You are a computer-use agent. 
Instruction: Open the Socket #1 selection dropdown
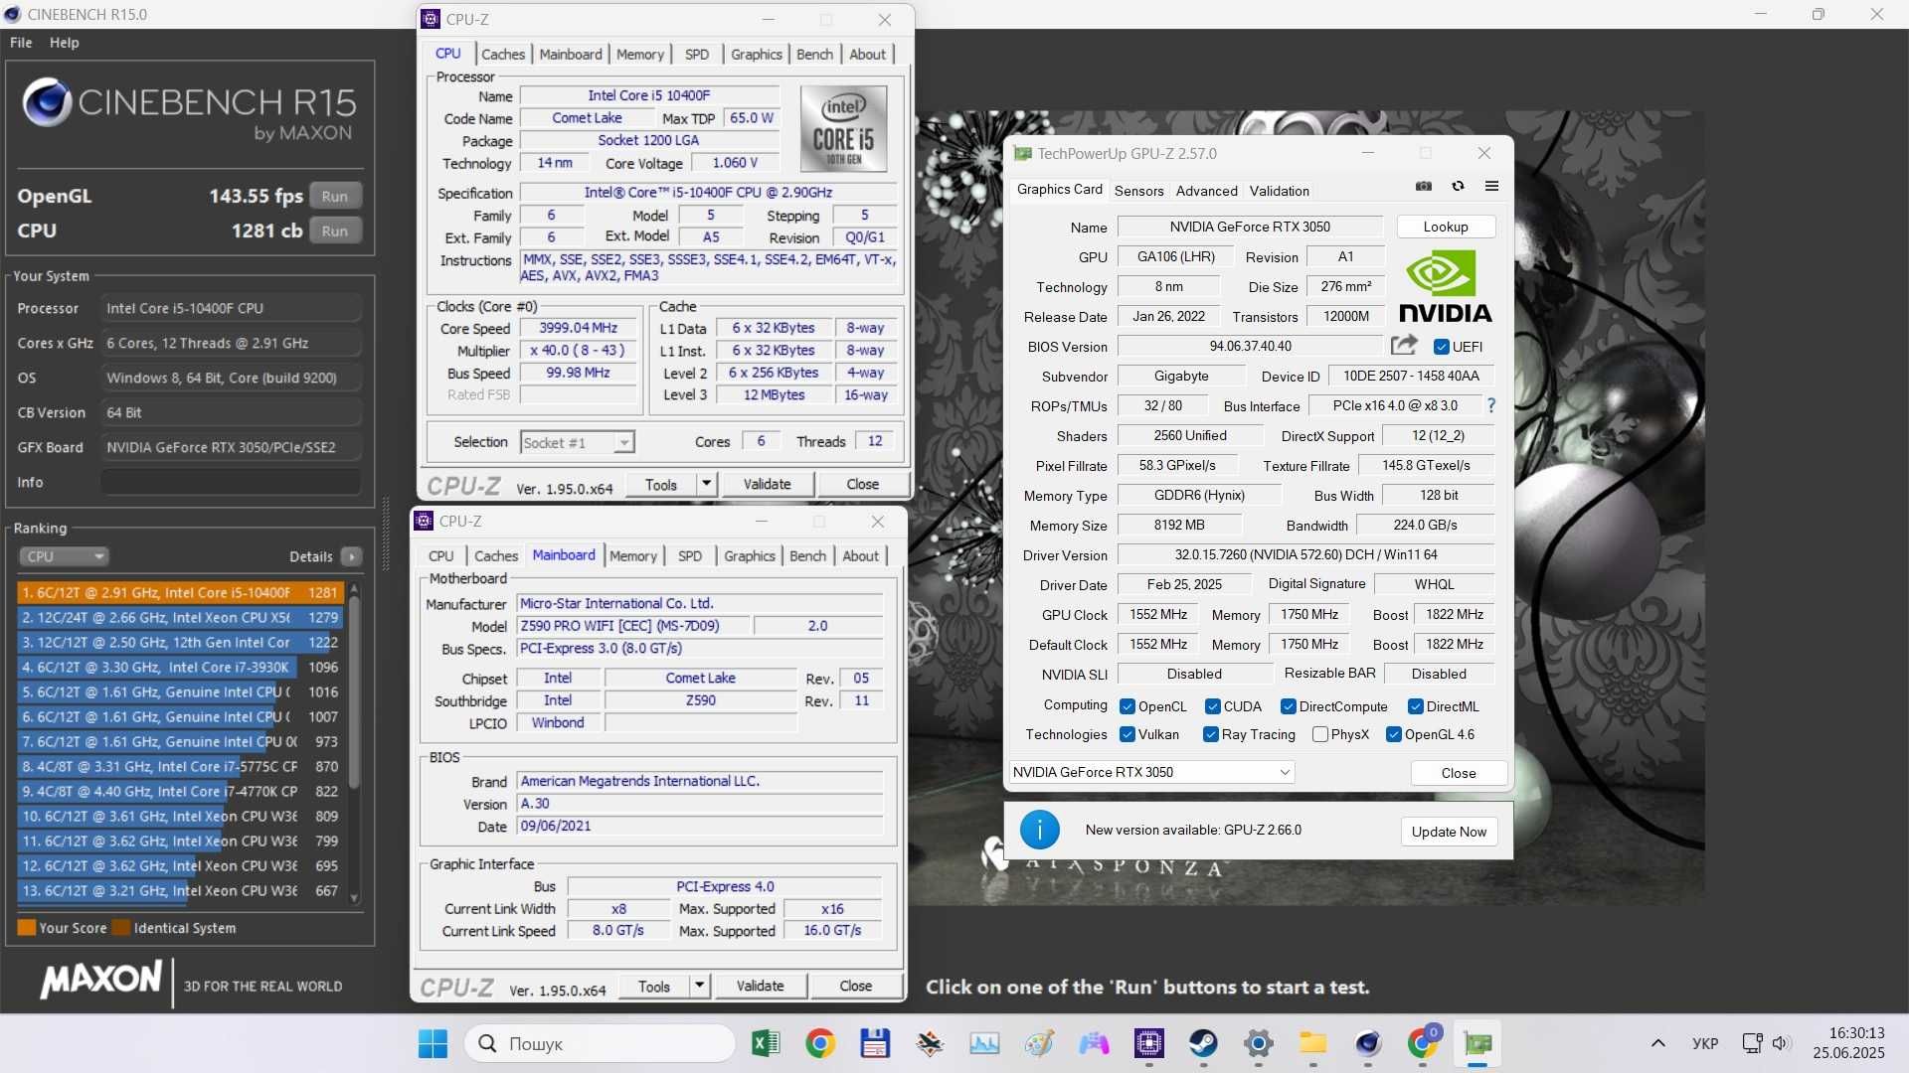point(578,442)
